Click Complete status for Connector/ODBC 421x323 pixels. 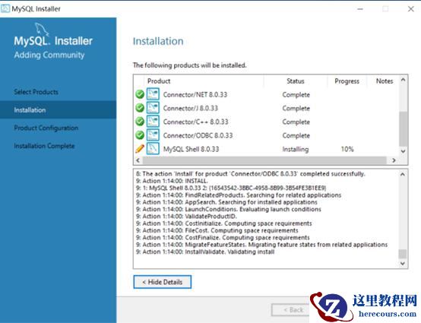tap(296, 135)
